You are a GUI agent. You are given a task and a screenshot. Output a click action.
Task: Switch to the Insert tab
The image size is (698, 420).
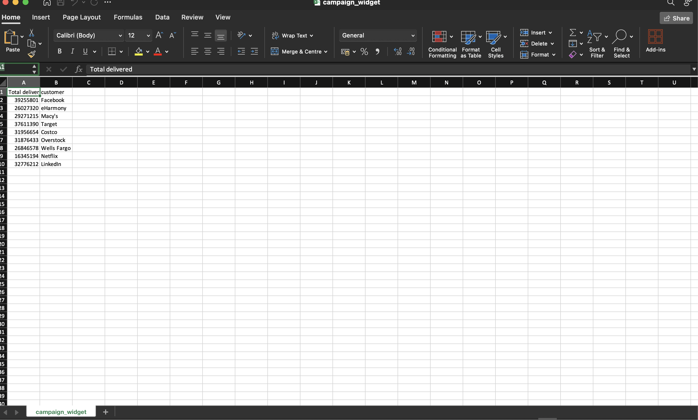point(41,17)
